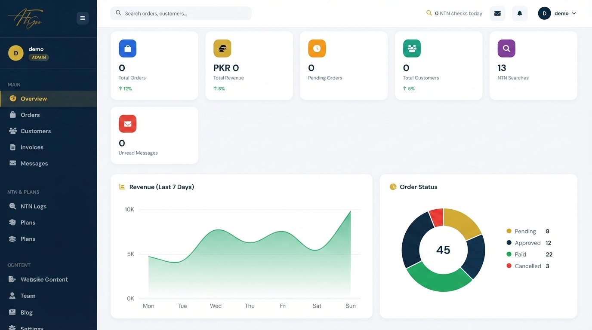The width and height of the screenshot is (592, 330).
Task: Click the Sun label on chart axis
Action: coord(351,306)
